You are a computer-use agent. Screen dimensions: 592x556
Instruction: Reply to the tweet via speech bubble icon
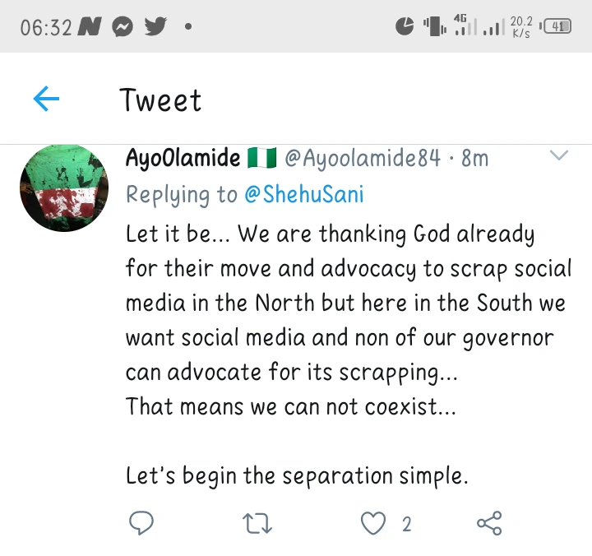pos(141,523)
